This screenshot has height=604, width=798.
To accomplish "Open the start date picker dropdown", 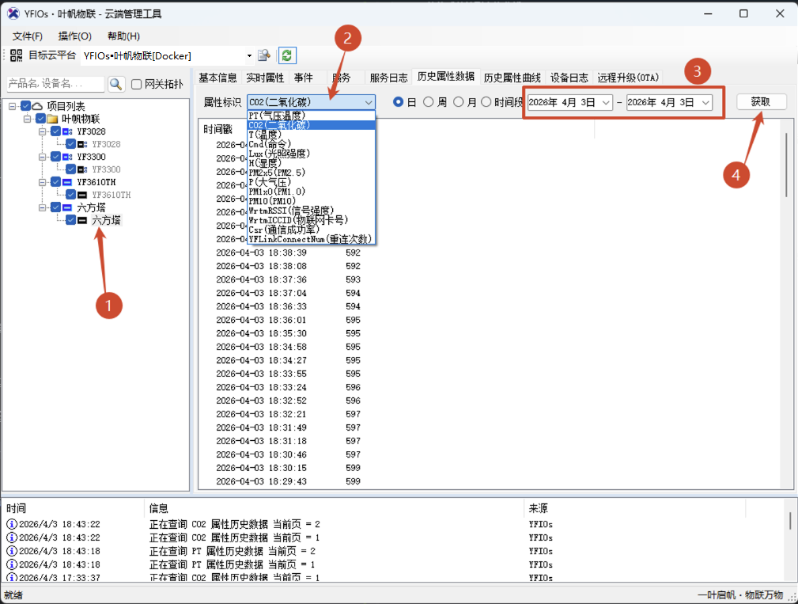I will pyautogui.click(x=605, y=102).
